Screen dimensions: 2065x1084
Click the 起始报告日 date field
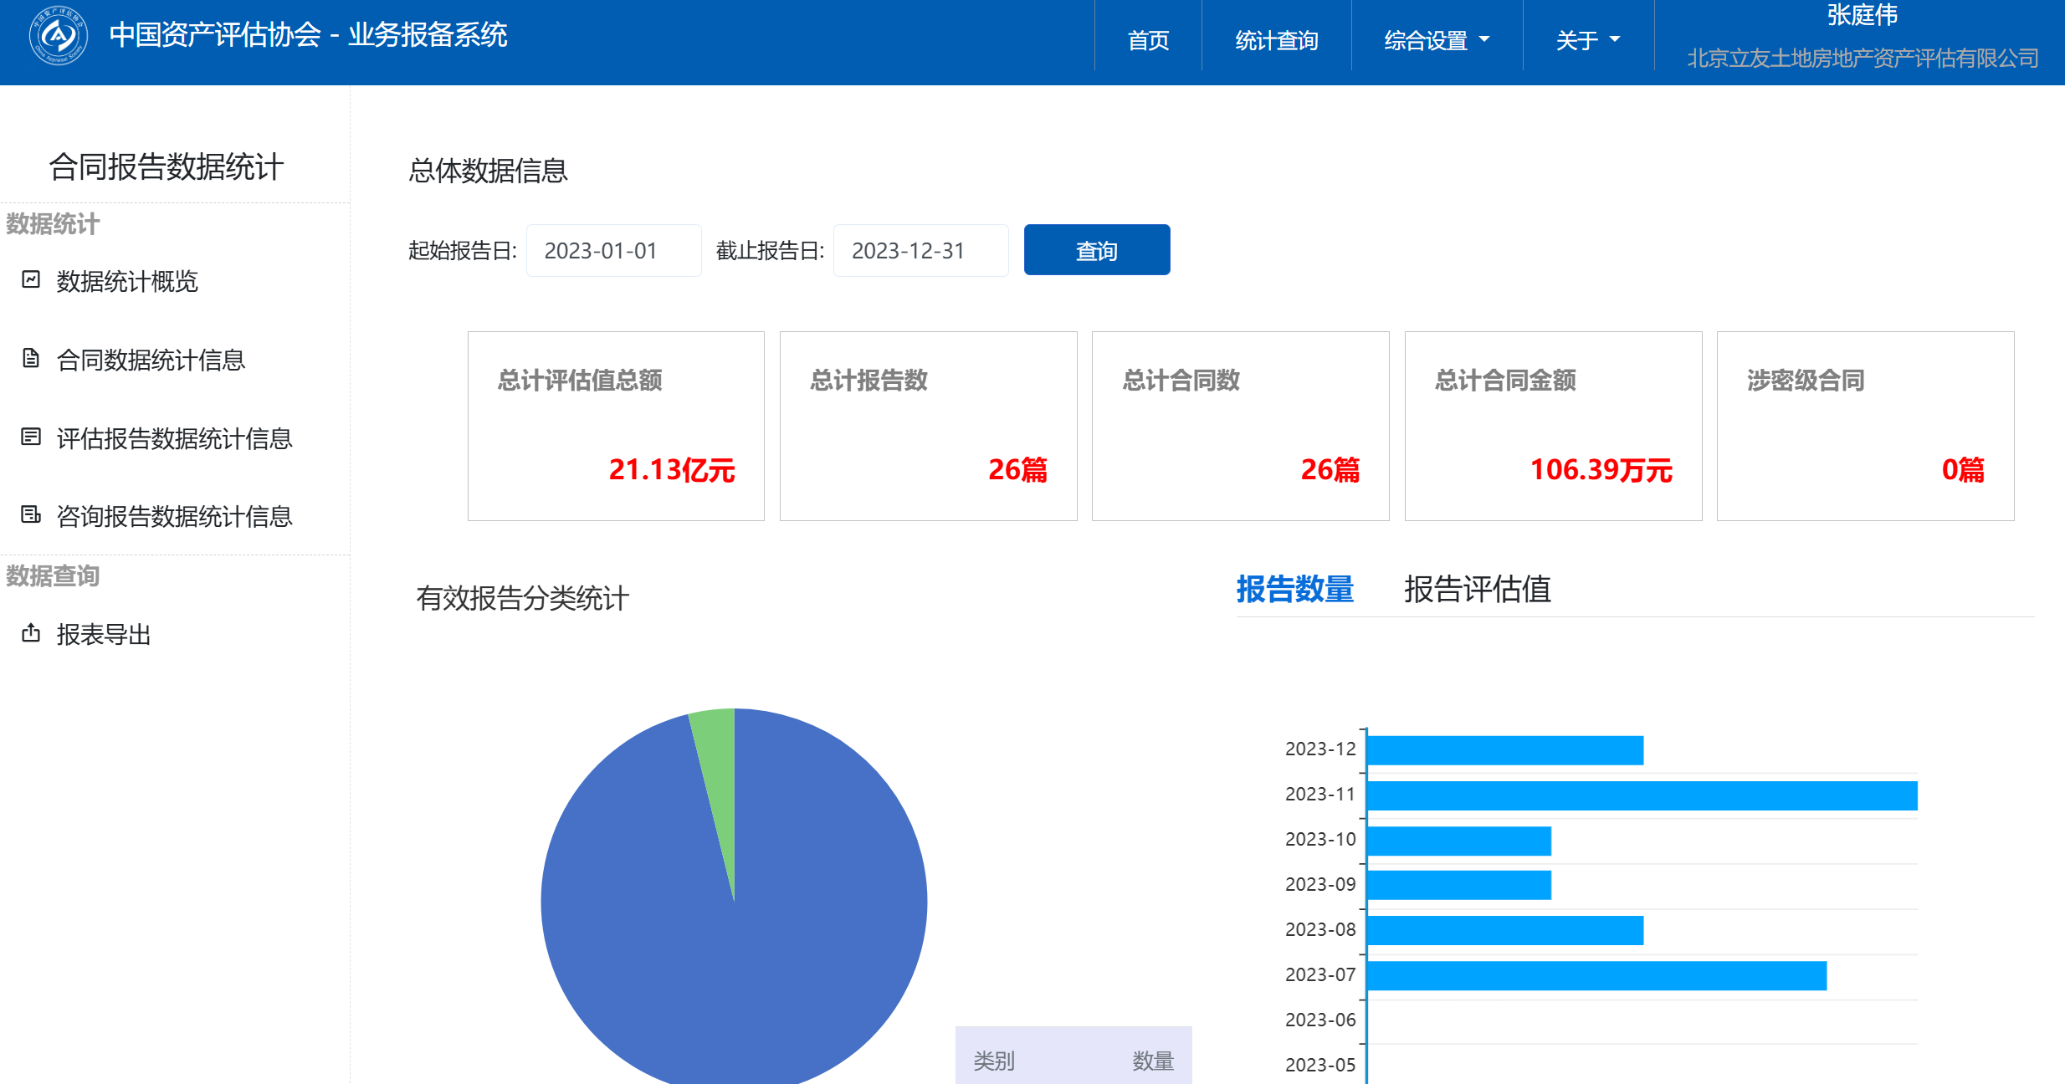coord(613,250)
